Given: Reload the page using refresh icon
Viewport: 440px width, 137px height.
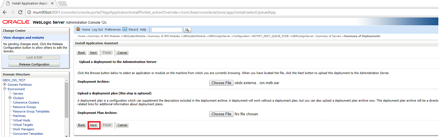Looking at the screenshot, I should click(x=20, y=12).
